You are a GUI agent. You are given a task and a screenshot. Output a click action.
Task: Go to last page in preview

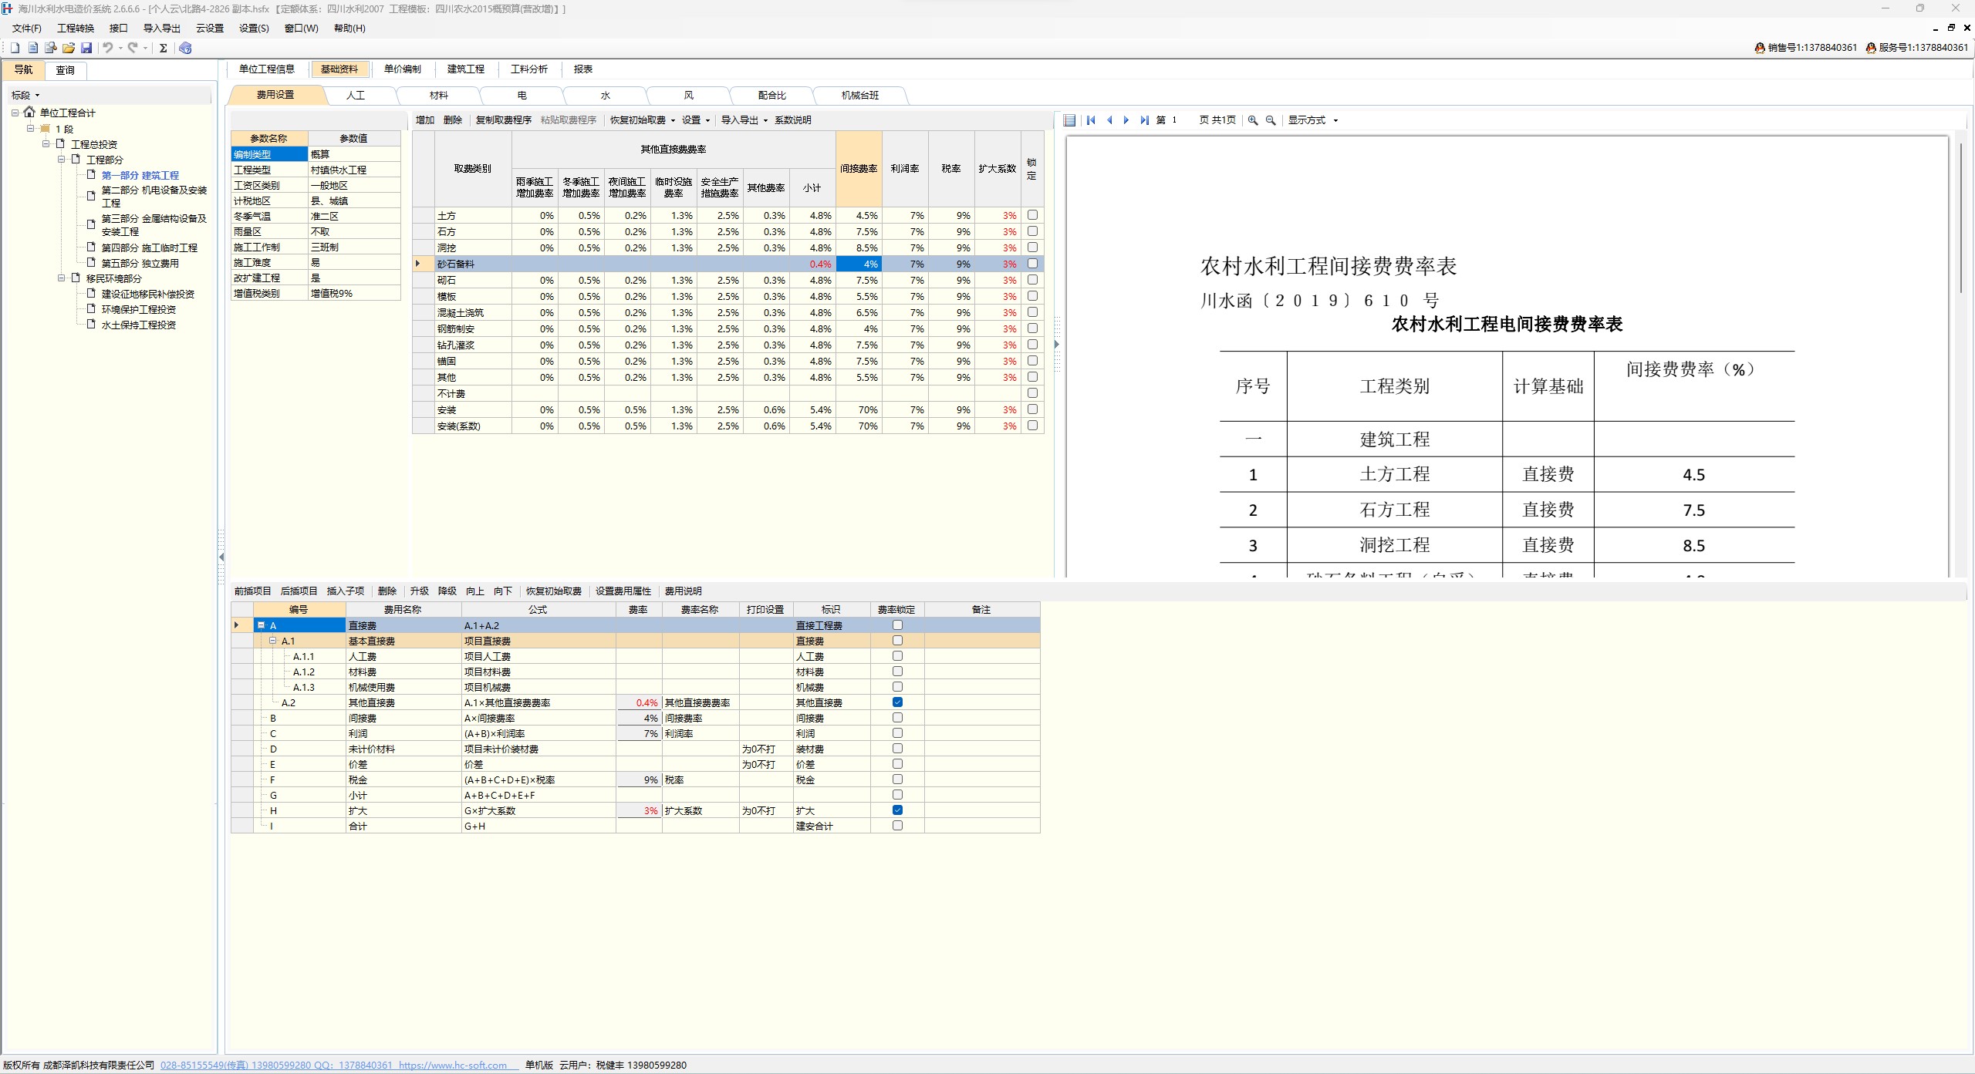1144,120
